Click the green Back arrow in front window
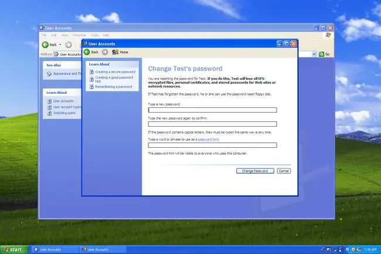Image resolution: width=381 pixels, height=254 pixels. [x=87, y=52]
